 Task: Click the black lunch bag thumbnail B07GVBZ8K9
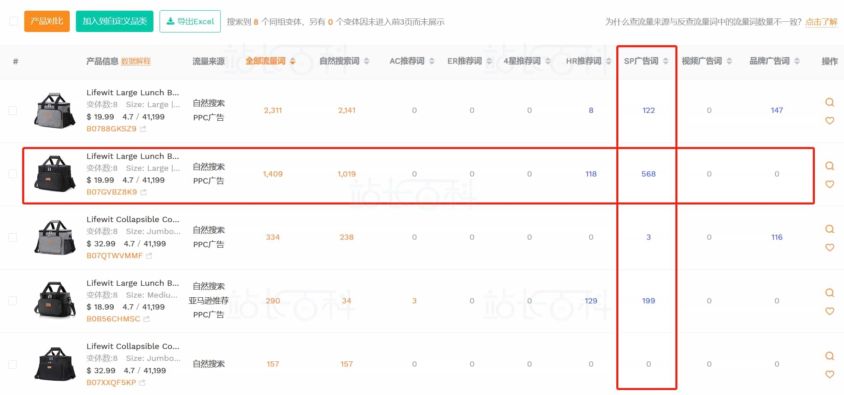(55, 174)
